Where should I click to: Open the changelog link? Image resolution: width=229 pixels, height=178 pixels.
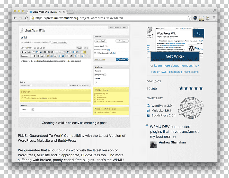[175, 72]
